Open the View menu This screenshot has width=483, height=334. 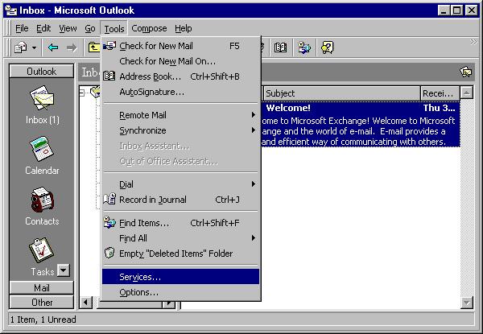(x=68, y=28)
